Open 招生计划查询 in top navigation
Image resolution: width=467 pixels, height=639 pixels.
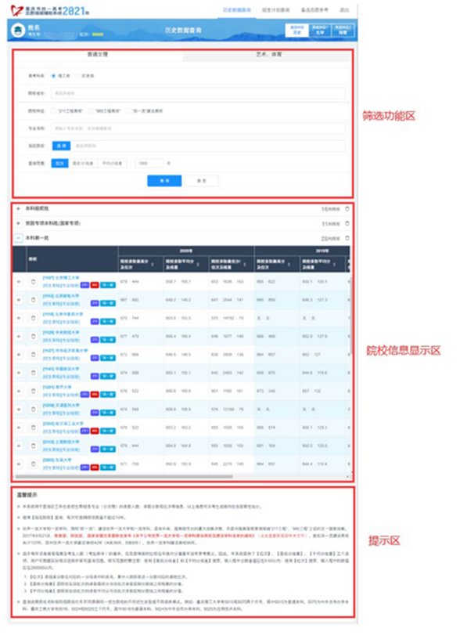pyautogui.click(x=275, y=9)
